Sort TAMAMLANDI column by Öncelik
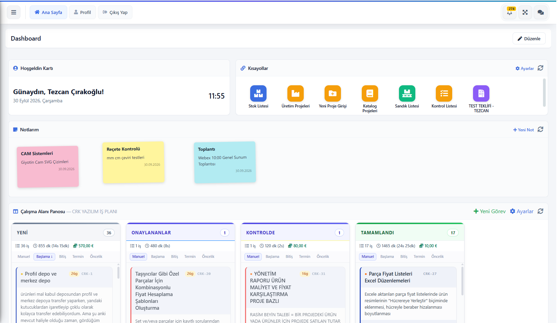Image resolution: width=558 pixels, height=323 pixels. coord(438,256)
